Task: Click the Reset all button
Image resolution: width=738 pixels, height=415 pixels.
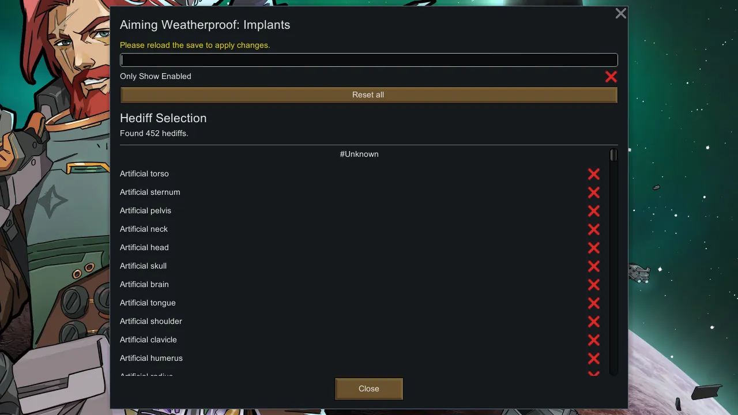Action: click(368, 95)
